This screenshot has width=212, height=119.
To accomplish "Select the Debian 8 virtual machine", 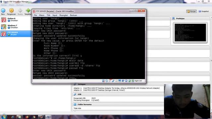I will click(x=16, y=20).
